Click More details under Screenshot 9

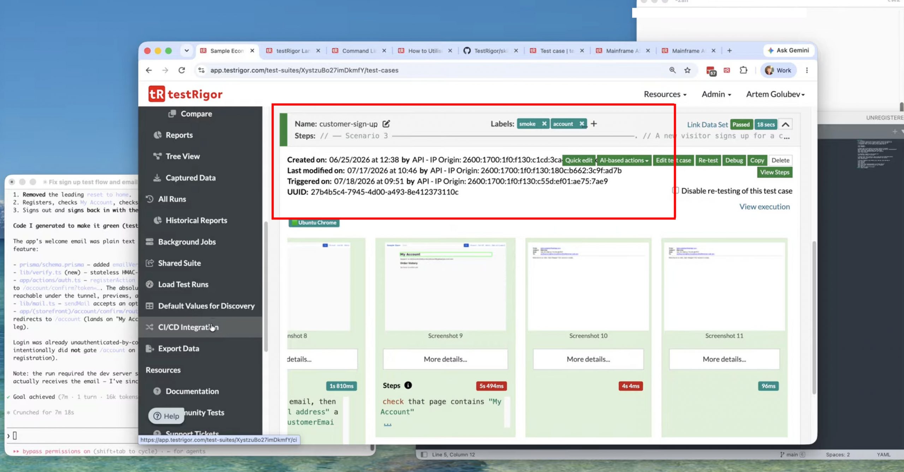[x=445, y=359]
